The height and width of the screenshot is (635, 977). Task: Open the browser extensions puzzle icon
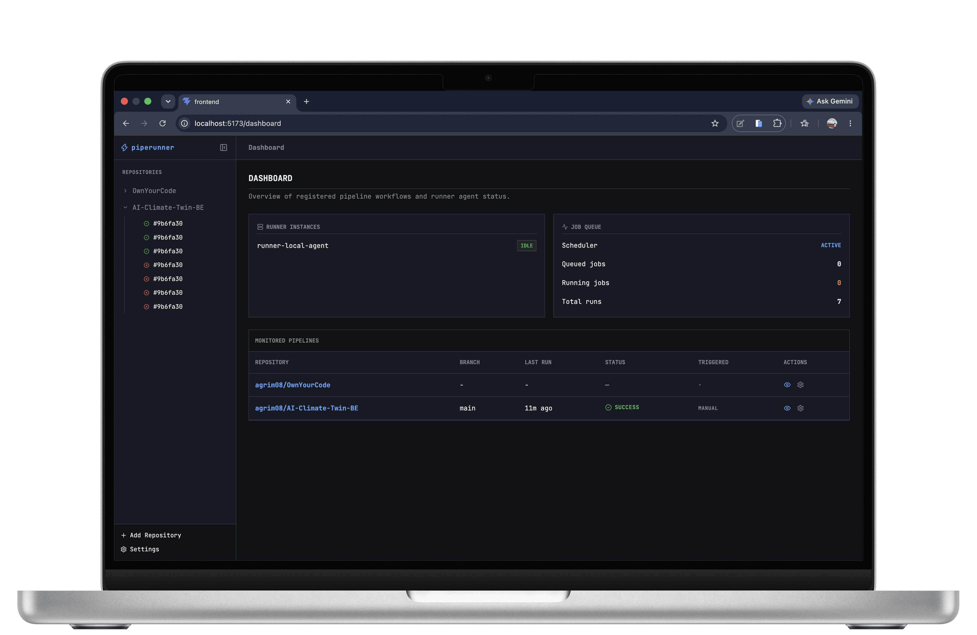[x=777, y=124]
